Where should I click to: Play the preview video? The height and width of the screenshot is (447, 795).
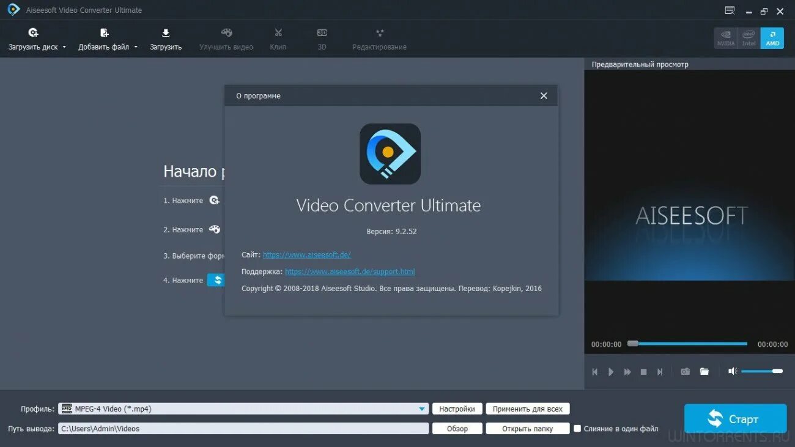coord(611,372)
